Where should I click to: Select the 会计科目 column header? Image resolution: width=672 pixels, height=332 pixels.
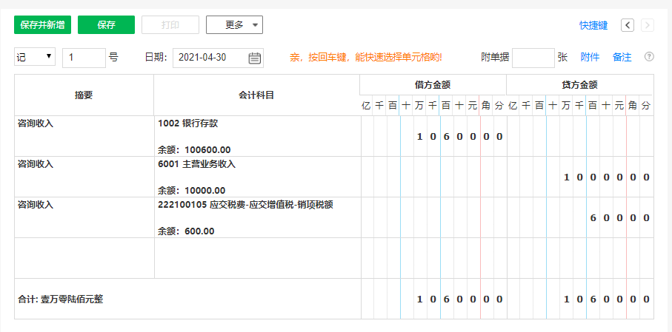click(x=256, y=95)
